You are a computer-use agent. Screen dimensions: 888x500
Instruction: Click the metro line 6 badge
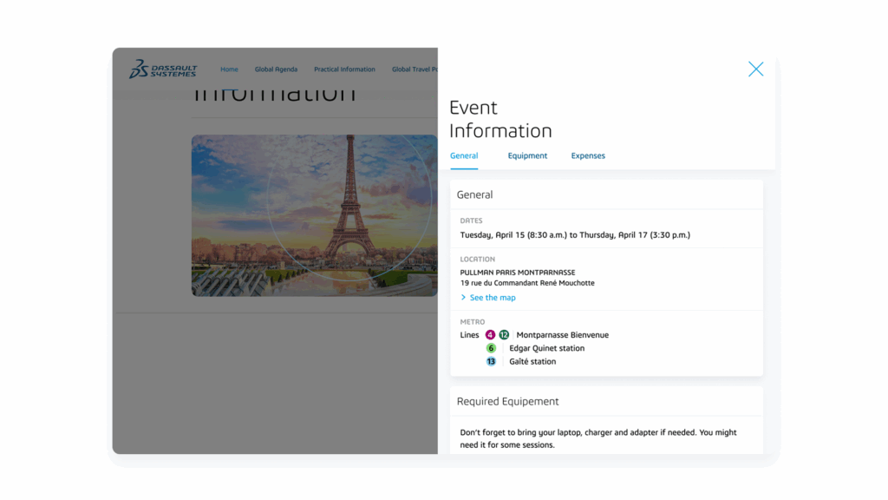[491, 348]
